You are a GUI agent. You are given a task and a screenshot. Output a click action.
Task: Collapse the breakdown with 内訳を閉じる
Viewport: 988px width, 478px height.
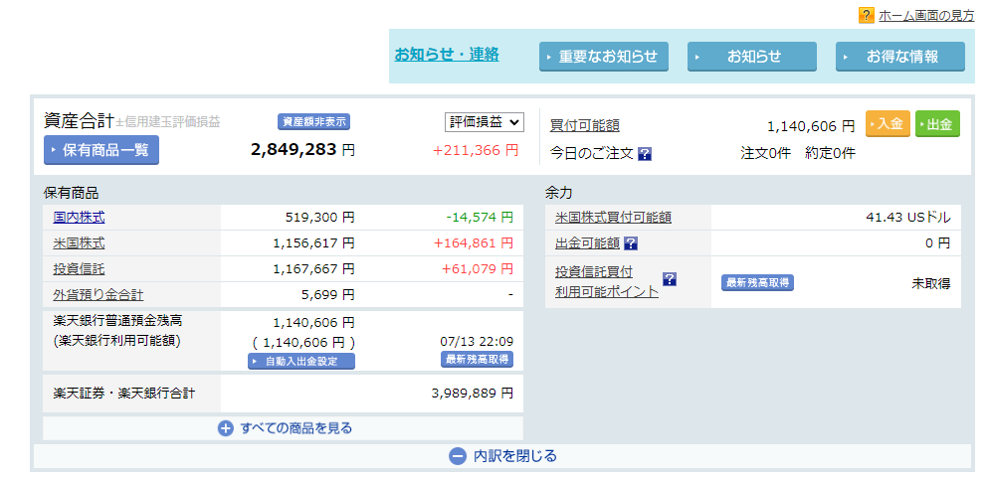click(x=514, y=456)
